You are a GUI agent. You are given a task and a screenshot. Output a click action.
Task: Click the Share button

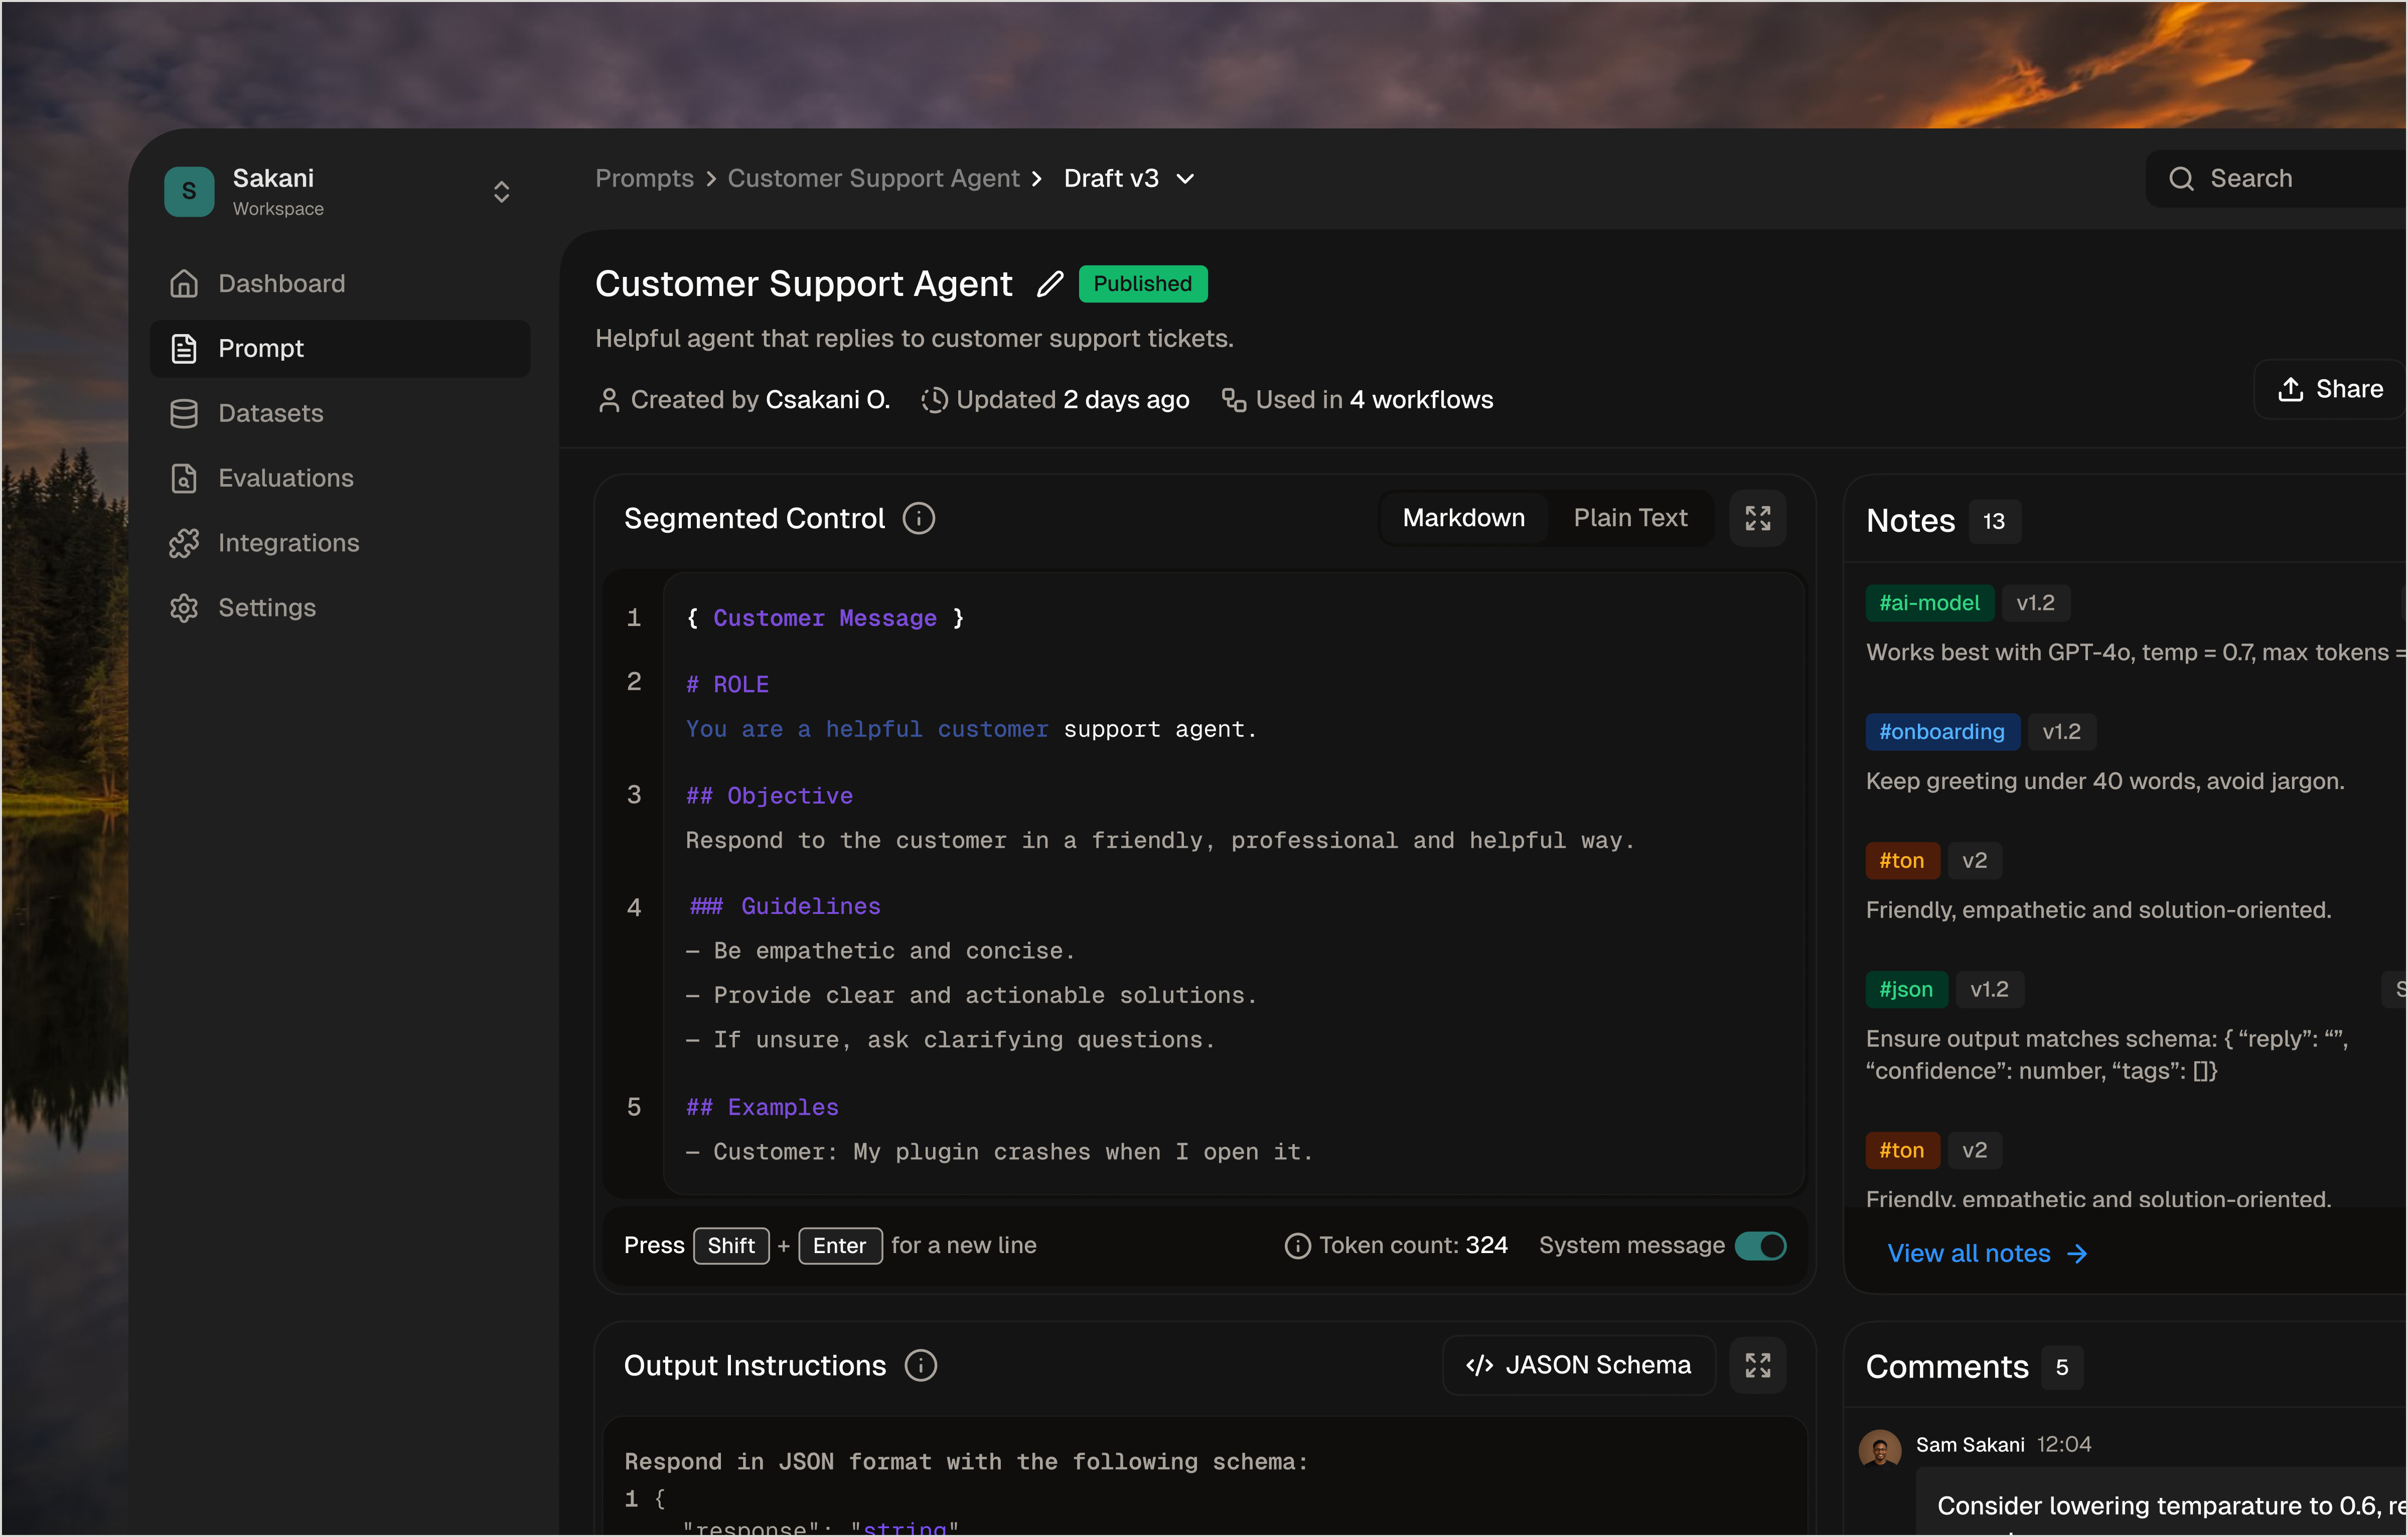tap(2330, 389)
